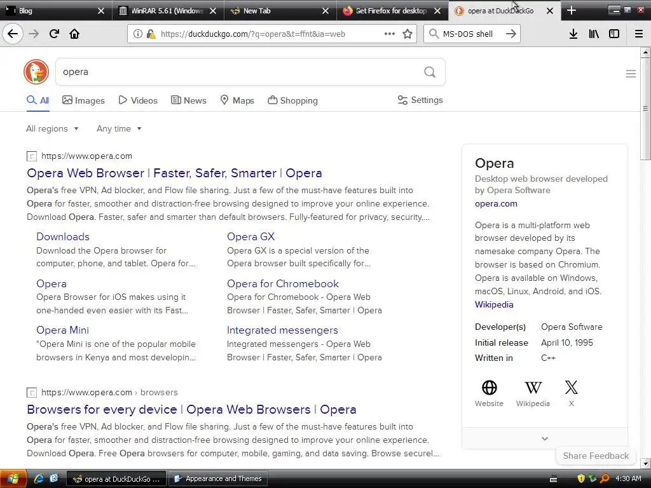Switch to the New Tab tab
651x488 pixels.
(280, 11)
